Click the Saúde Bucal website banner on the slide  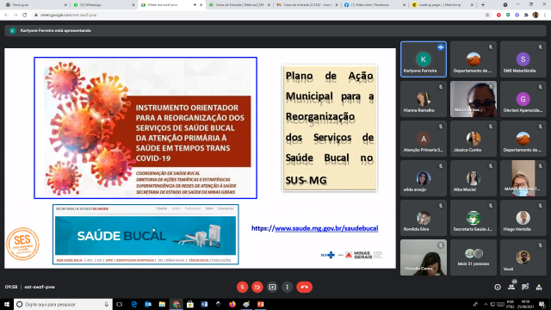pos(145,234)
